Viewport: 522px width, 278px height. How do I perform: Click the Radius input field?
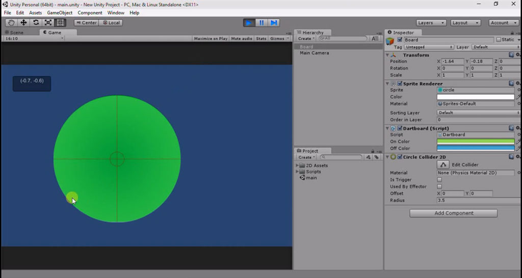click(x=475, y=201)
